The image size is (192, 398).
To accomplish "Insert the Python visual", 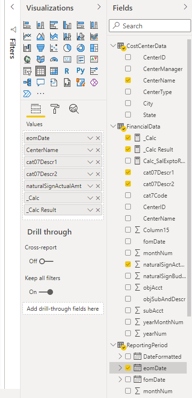I will click(x=80, y=71).
